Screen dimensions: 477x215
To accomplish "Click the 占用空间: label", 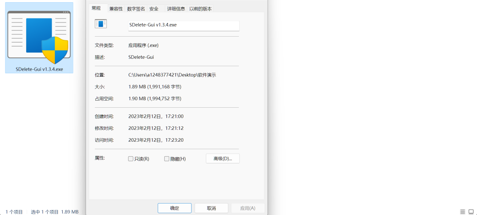I will coord(104,99).
